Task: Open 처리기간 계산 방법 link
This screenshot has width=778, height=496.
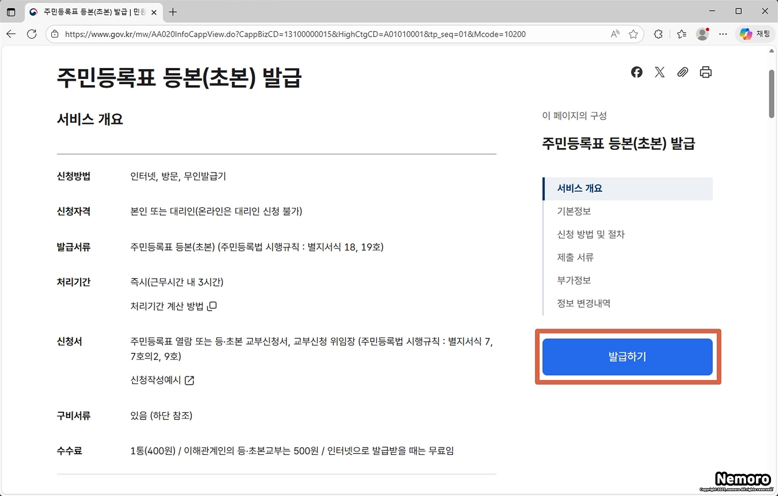Action: coord(173,306)
